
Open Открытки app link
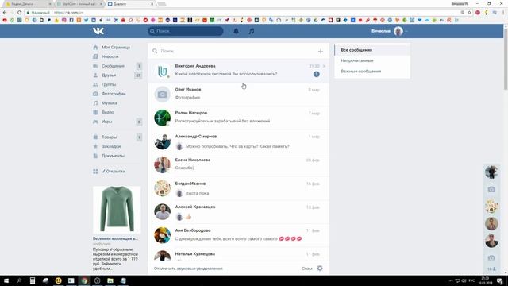[x=114, y=172]
